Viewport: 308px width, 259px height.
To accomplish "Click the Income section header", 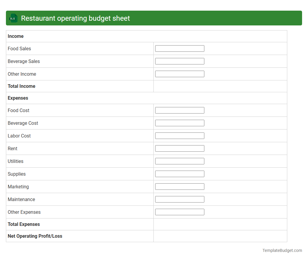I will (x=16, y=36).
